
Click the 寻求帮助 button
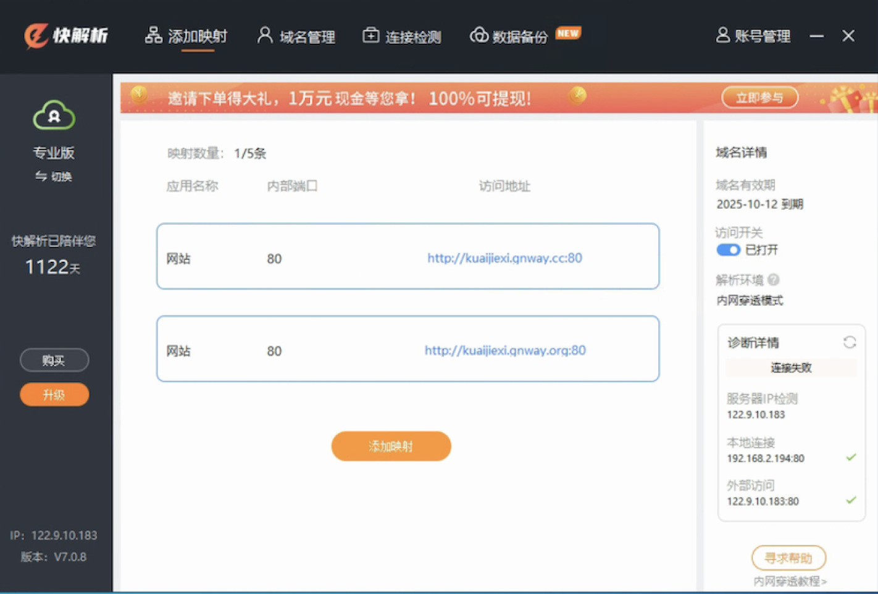click(788, 558)
